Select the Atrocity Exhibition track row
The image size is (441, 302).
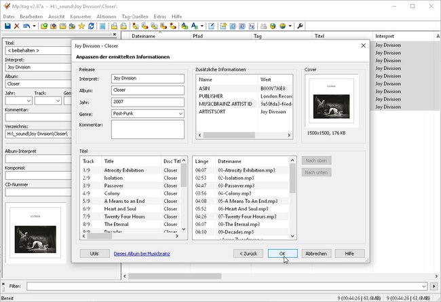(131, 170)
